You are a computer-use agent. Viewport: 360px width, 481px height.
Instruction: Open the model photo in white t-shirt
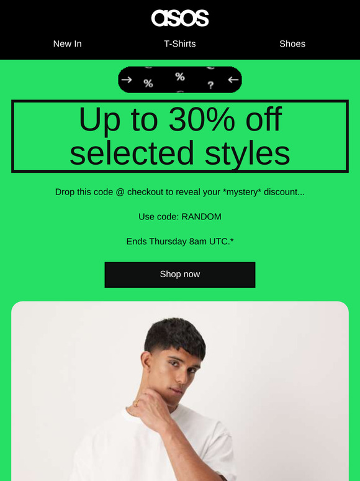180,391
